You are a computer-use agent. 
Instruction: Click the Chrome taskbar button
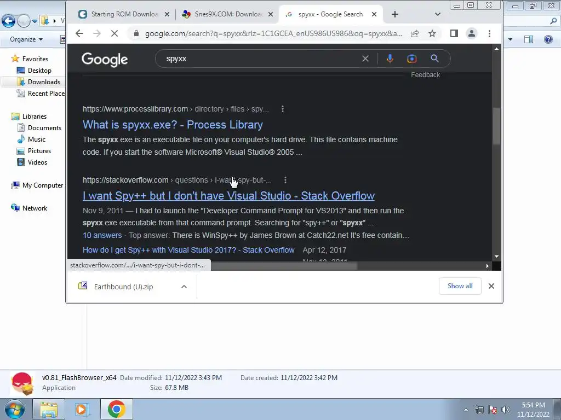coord(116,409)
